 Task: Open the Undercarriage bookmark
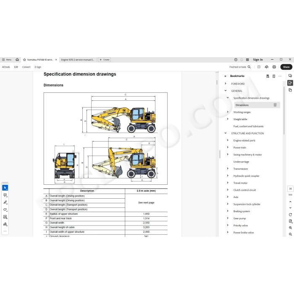tap(241, 162)
